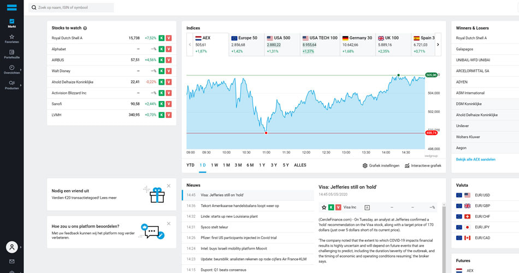Select the USA 500 index tab

tap(282, 45)
